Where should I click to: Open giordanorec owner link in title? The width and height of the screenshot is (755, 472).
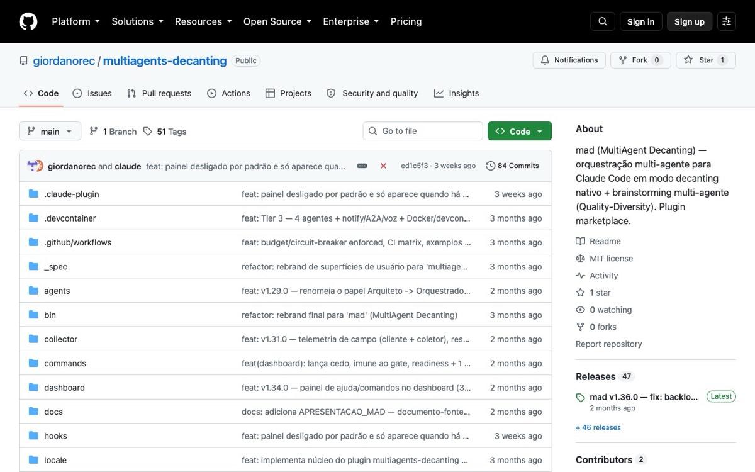click(64, 61)
